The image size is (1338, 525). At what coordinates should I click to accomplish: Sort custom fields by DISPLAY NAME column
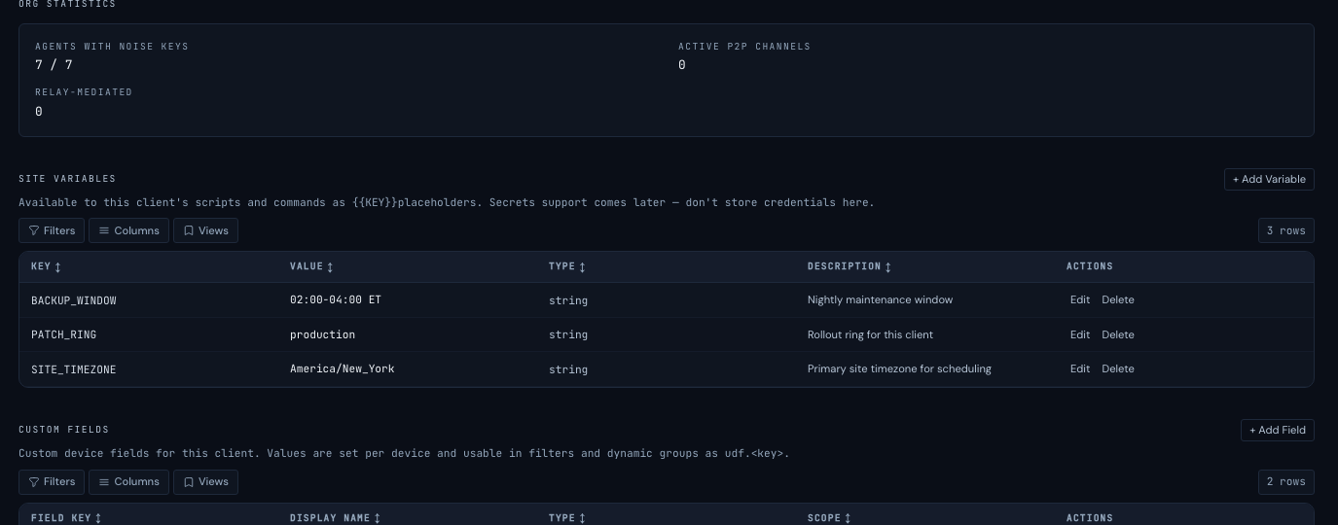tap(335, 518)
